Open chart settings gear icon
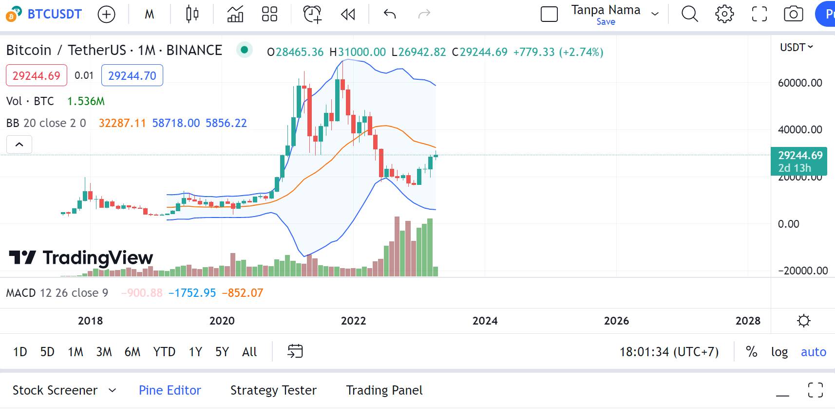The height and width of the screenshot is (417, 835). (x=724, y=15)
